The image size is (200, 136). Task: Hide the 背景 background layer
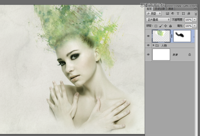point(148,55)
